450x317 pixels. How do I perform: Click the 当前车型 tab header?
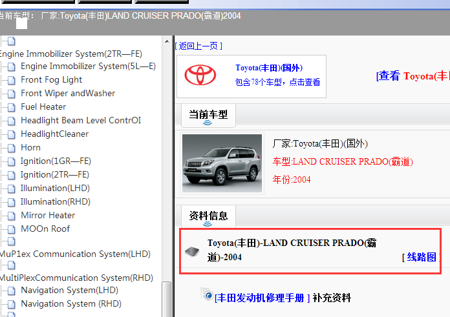(x=208, y=115)
